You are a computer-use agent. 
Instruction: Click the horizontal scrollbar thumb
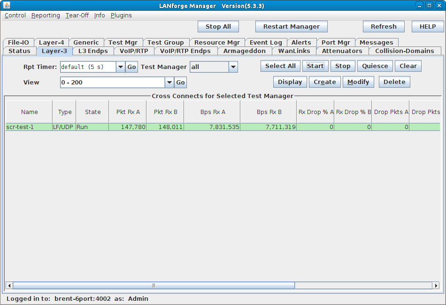[x=154, y=285]
